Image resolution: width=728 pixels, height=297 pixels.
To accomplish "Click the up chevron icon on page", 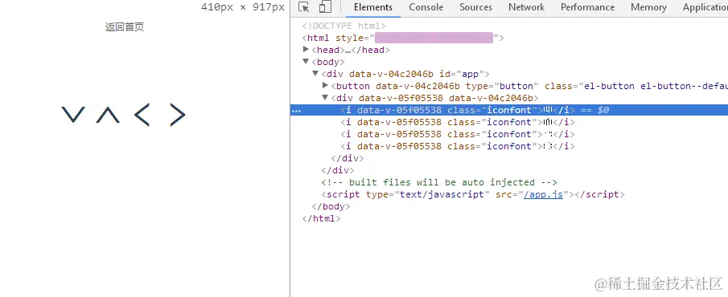I will pyautogui.click(x=108, y=115).
